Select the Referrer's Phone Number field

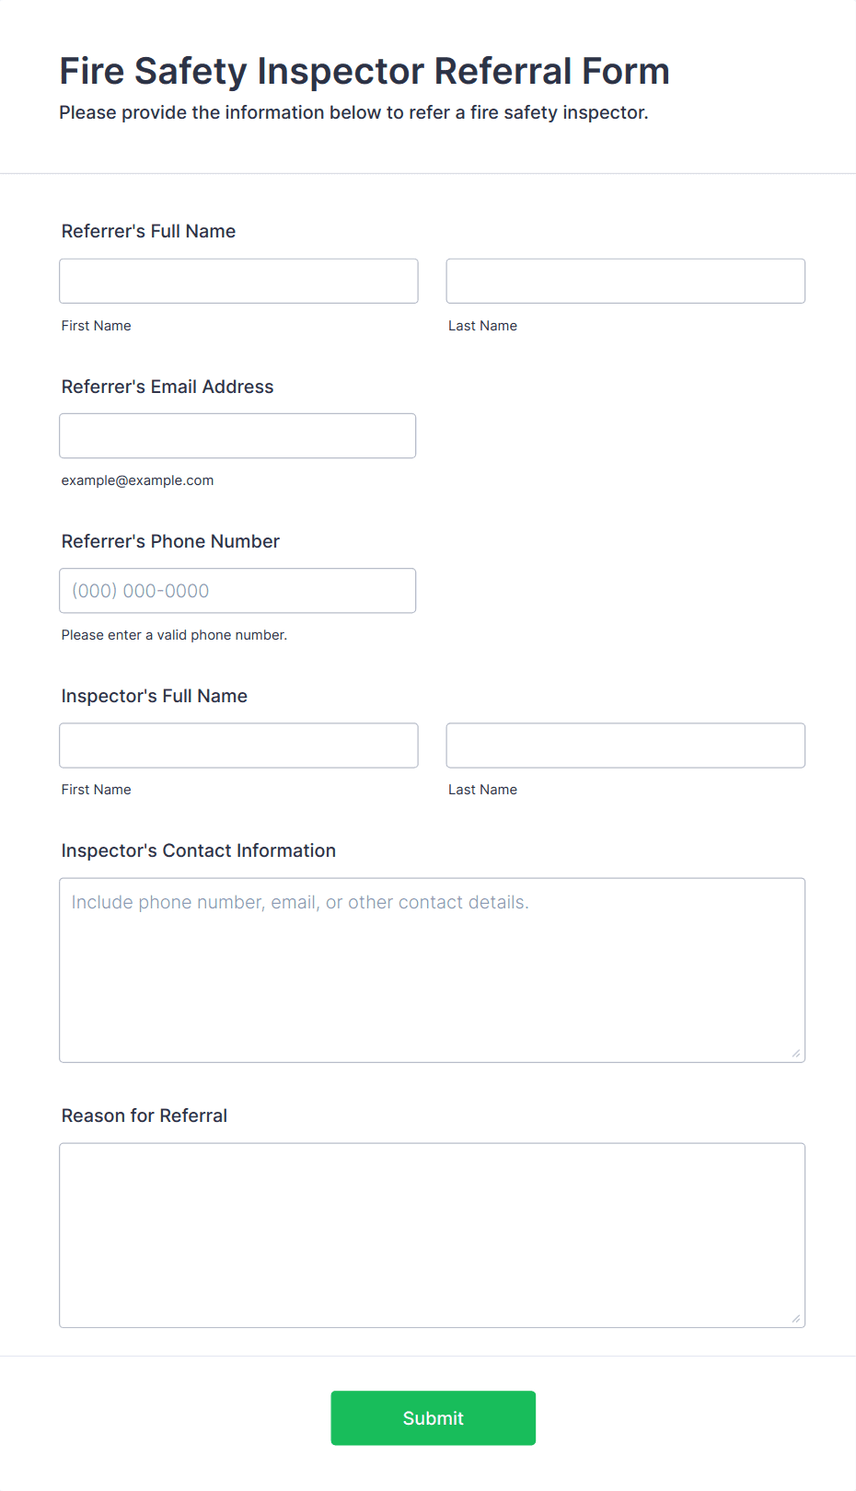click(x=237, y=590)
